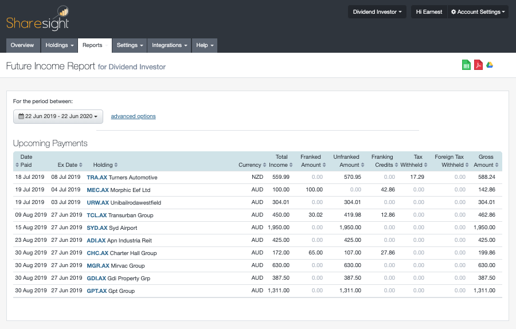This screenshot has width=516, height=329.
Task: Sort table by Ex Date arrows
Action: pyautogui.click(x=81, y=165)
